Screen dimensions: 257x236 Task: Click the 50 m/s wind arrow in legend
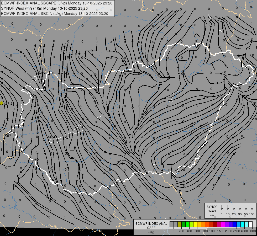246,207
